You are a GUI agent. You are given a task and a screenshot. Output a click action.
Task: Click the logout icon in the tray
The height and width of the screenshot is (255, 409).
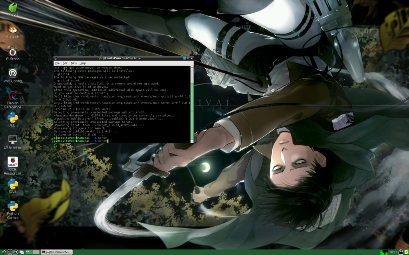click(x=406, y=252)
